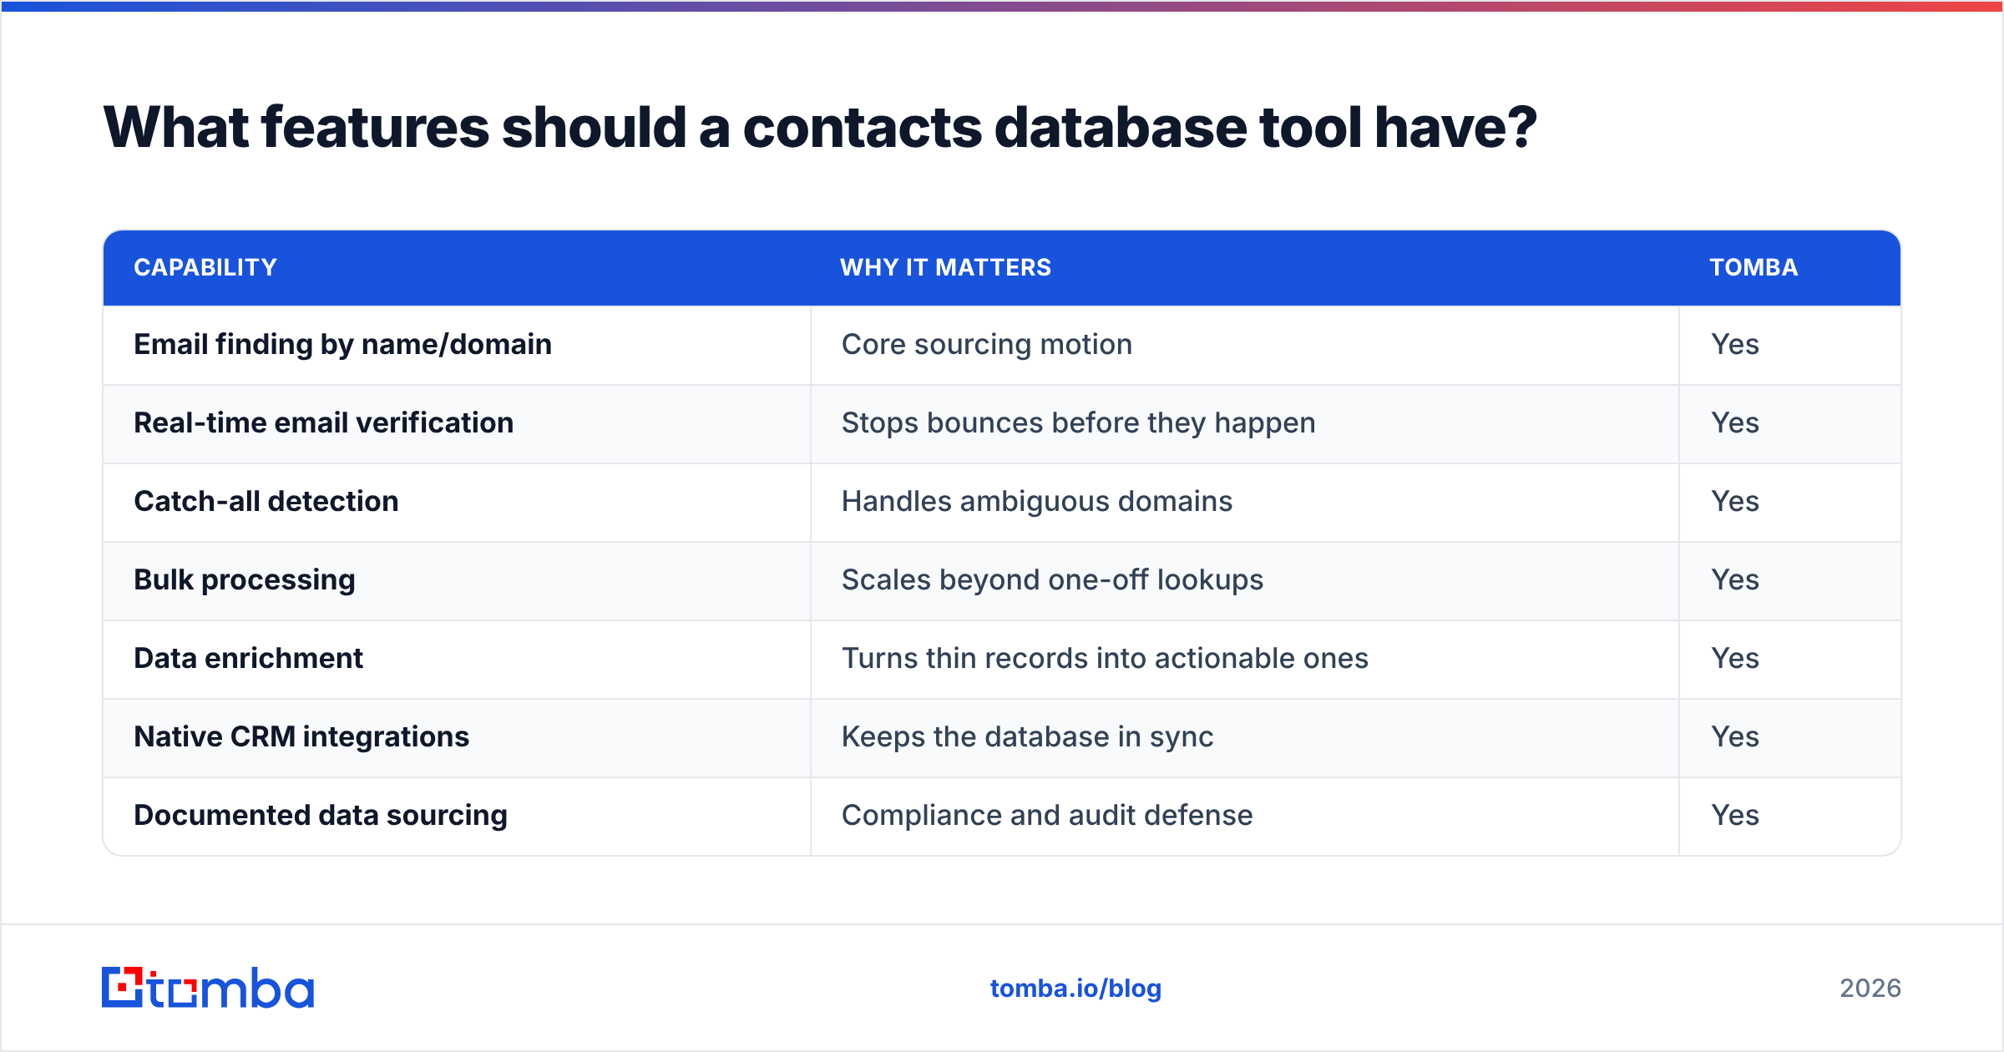Click Yes in the Data enrichment row
Viewport: 2004px width, 1052px height.
coord(1735,658)
